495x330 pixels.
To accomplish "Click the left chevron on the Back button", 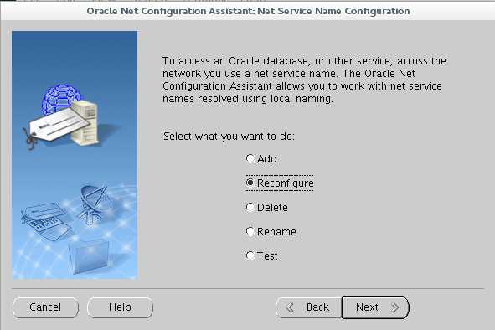I will tap(290, 307).
